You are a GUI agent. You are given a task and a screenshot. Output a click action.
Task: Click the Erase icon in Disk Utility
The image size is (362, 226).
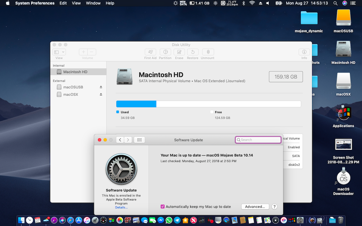click(x=179, y=52)
